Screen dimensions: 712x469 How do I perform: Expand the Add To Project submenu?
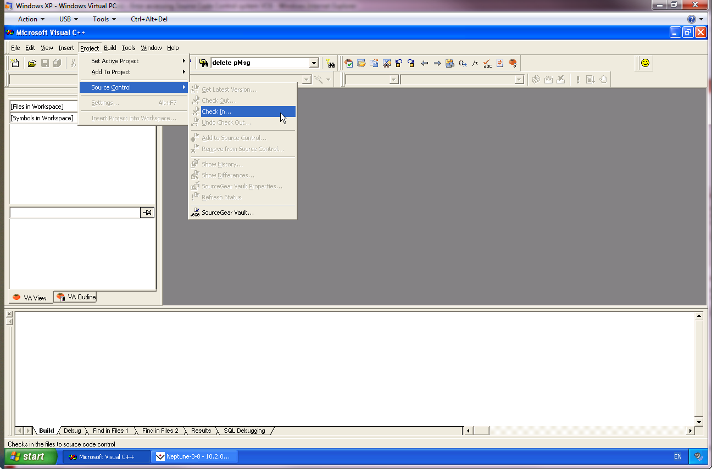[133, 72]
